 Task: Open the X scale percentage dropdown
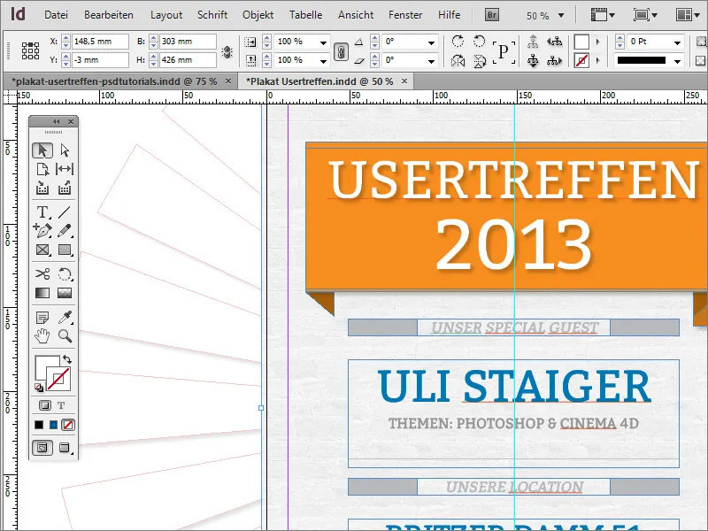(x=323, y=42)
